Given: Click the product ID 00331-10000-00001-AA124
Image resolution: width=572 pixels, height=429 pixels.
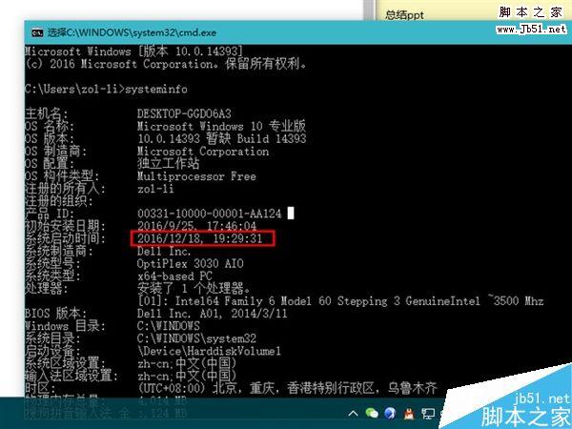Looking at the screenshot, I should pos(209,213).
